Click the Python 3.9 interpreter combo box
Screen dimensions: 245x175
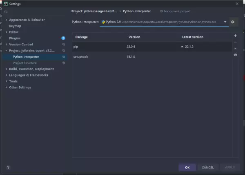tap(164, 22)
